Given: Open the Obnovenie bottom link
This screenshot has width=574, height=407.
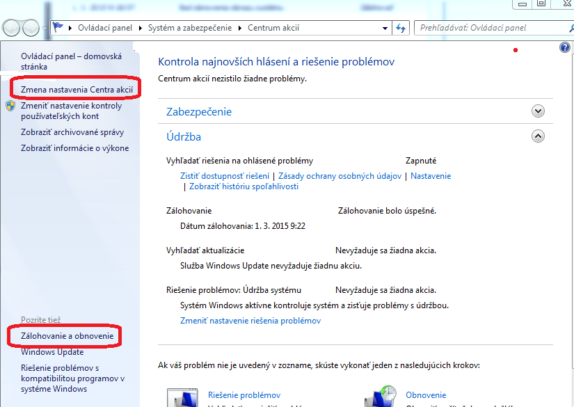Looking at the screenshot, I should (x=426, y=395).
